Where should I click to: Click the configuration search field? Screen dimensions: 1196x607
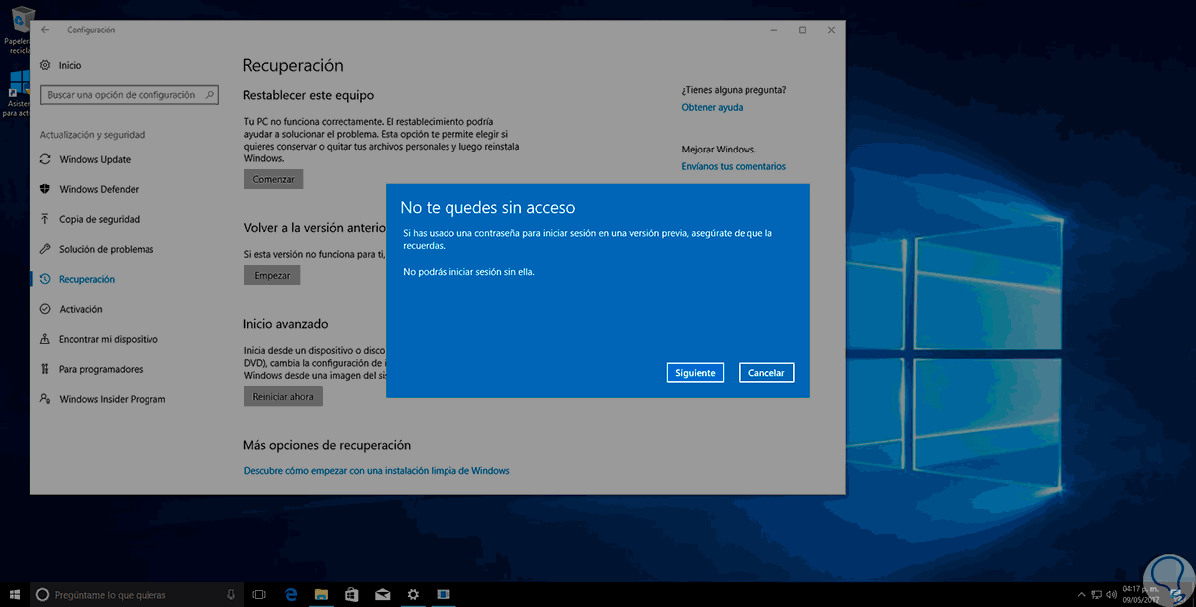(130, 95)
